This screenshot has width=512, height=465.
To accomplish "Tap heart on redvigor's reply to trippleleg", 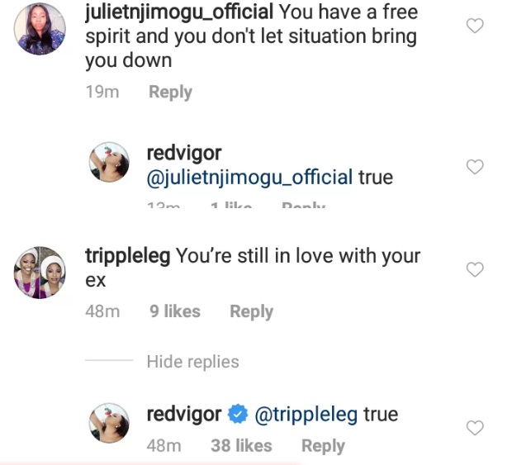I will (475, 428).
